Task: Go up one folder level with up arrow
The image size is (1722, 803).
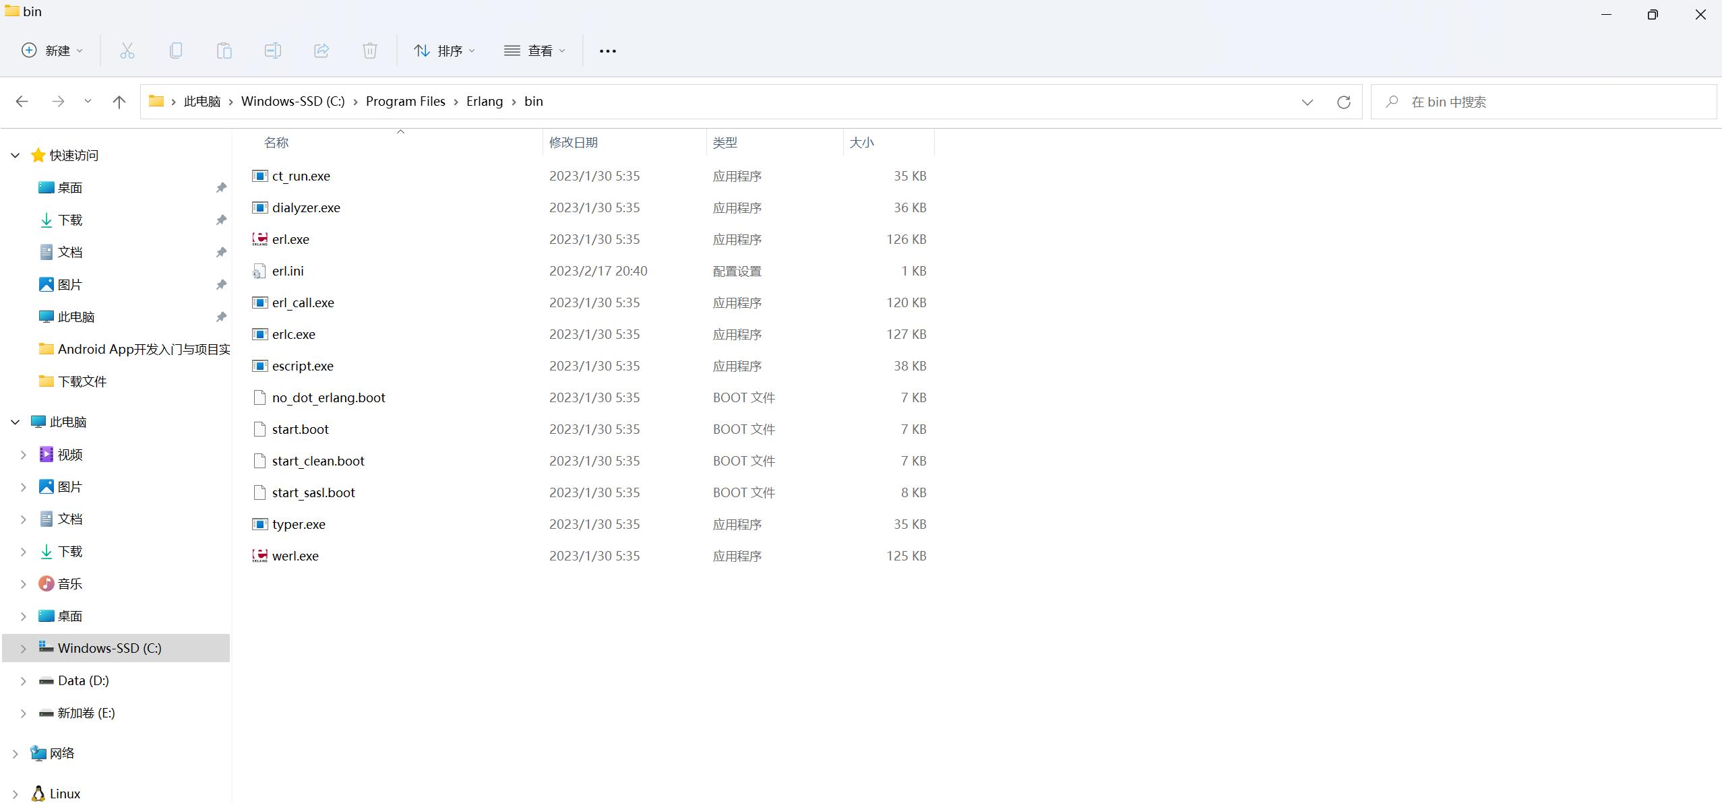Action: [x=119, y=102]
